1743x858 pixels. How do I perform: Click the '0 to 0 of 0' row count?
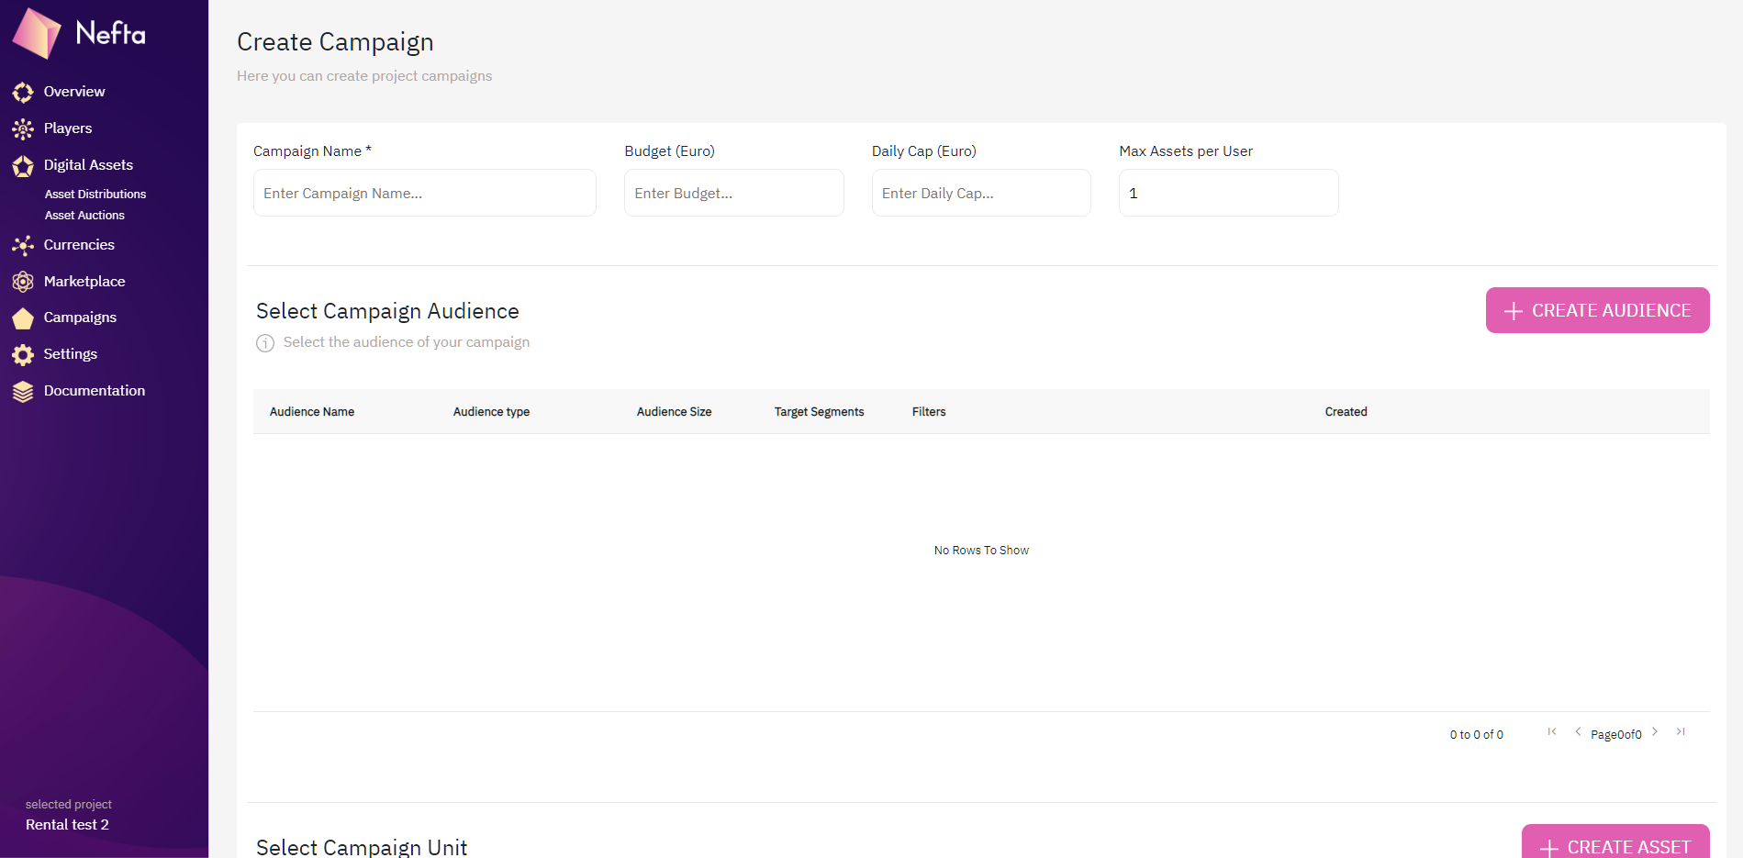(1477, 735)
